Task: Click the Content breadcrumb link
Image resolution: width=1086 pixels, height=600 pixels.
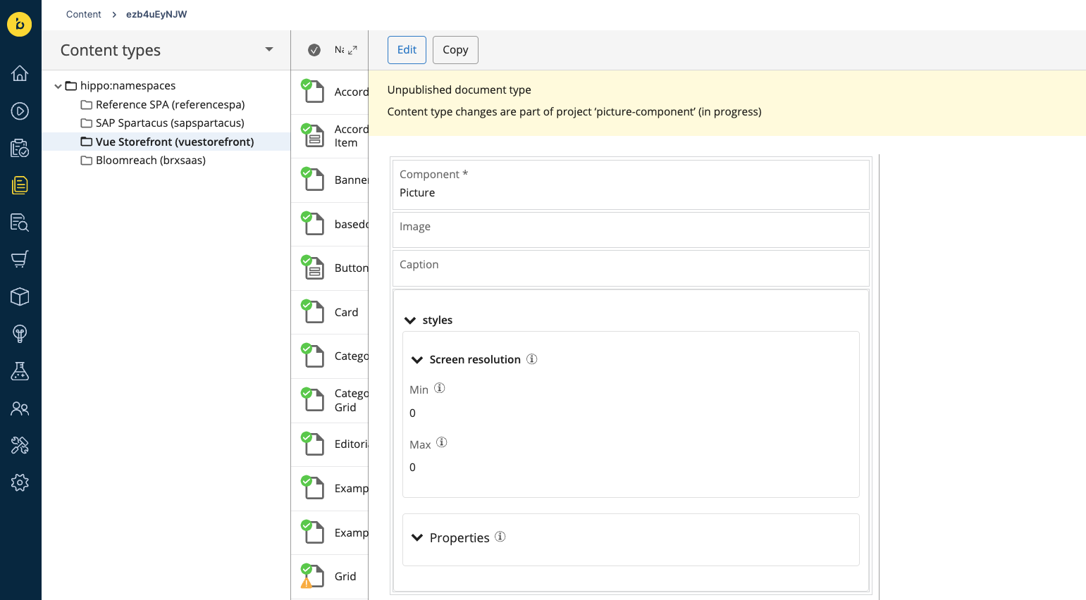Action: pyautogui.click(x=84, y=14)
